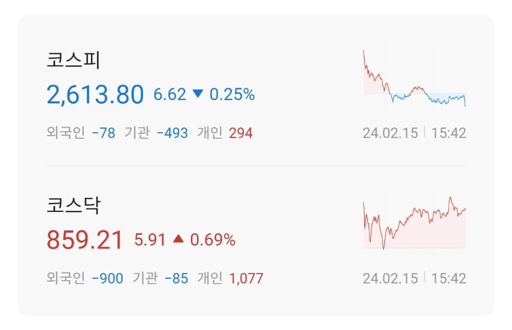Select the KOSDAQ value 859.21

84,240
